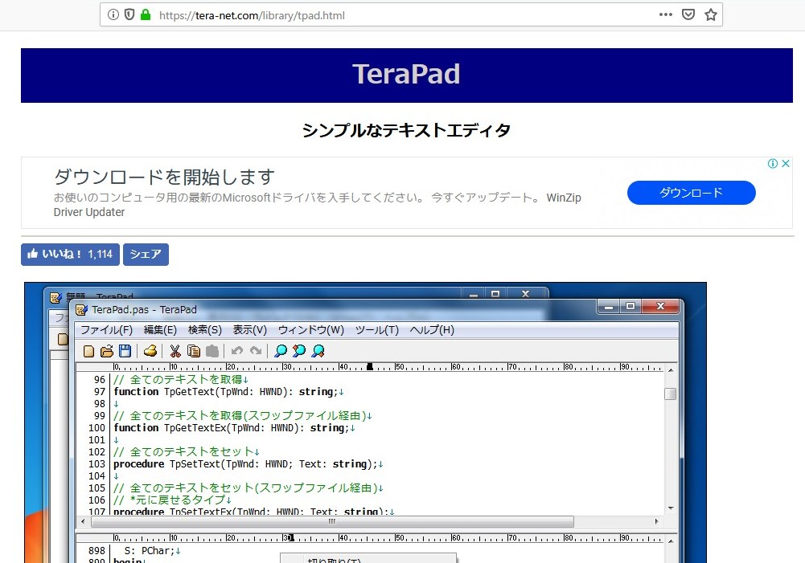Click the upper pane vertical scrollbar thumb

(x=671, y=394)
